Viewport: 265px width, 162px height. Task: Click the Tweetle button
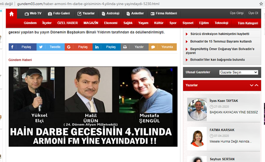point(55,47)
